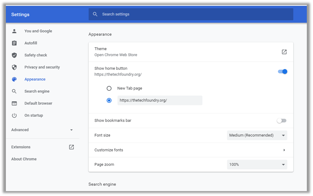Image resolution: width=313 pixels, height=196 pixels.
Task: Select Appearance in the sidebar
Action: tap(35, 79)
